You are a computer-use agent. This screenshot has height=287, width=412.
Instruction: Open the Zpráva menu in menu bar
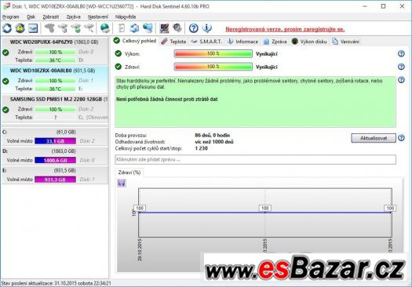point(73,16)
